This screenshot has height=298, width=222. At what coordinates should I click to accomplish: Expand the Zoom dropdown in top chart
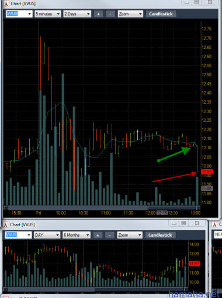130,14
